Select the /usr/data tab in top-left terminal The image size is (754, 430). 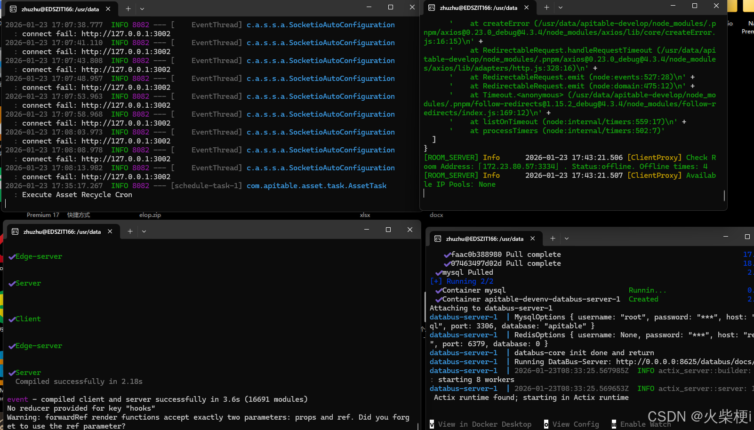(61, 9)
